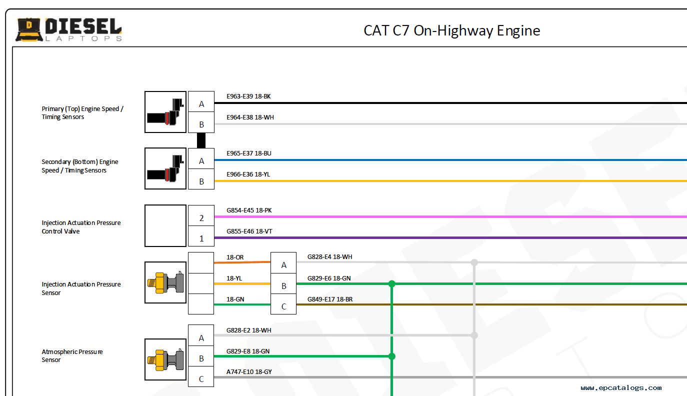Image resolution: width=687 pixels, height=396 pixels.
Task: Click pin B of the Primary Engine Speed sensor
Action: [201, 122]
